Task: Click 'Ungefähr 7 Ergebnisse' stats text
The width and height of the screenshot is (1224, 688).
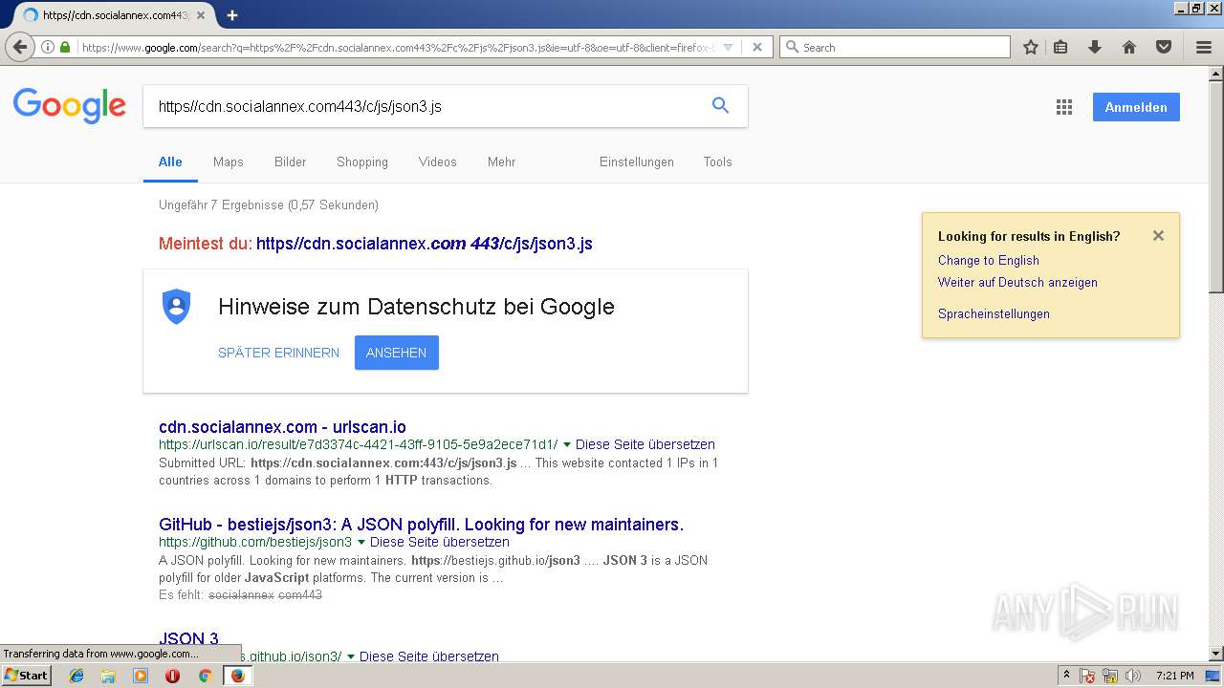Action: 269,204
